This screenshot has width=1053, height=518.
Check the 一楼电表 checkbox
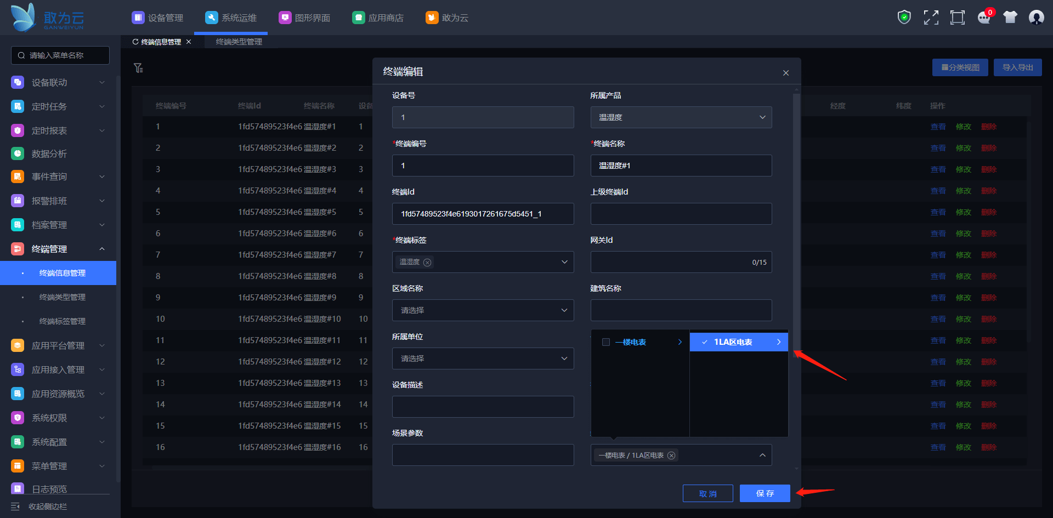coord(606,342)
